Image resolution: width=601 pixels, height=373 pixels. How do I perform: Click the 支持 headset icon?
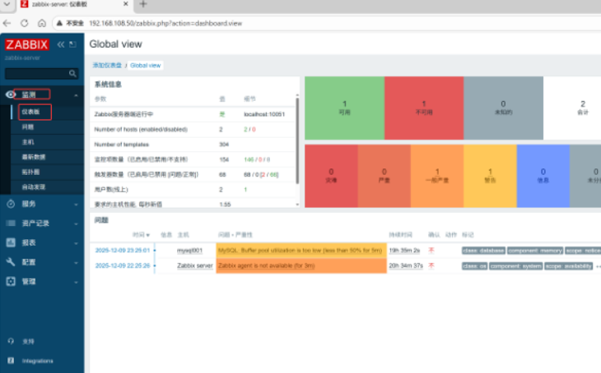(x=11, y=341)
